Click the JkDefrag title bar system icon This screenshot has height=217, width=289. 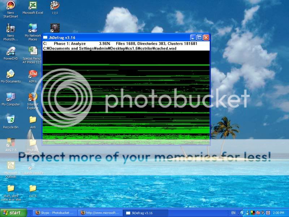[x=46, y=38]
